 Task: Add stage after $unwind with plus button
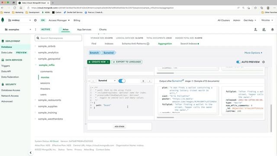click(150, 81)
